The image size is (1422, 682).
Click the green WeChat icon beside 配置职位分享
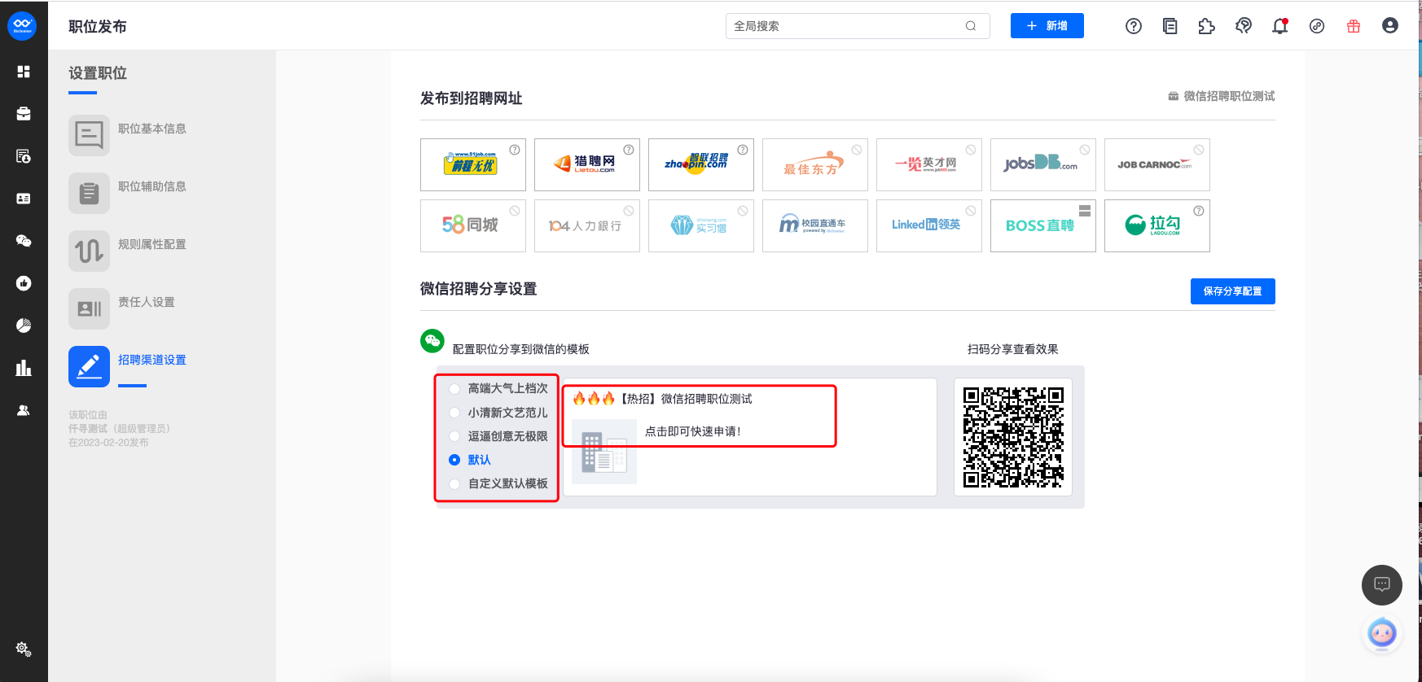432,340
